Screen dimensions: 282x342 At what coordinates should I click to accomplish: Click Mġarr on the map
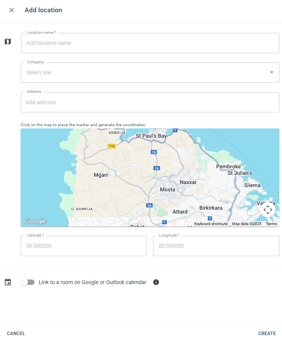[101, 175]
